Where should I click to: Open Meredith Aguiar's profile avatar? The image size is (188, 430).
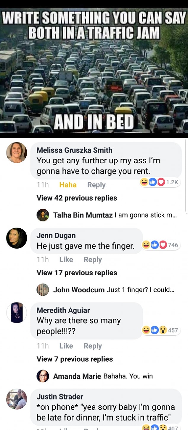[x=17, y=313]
